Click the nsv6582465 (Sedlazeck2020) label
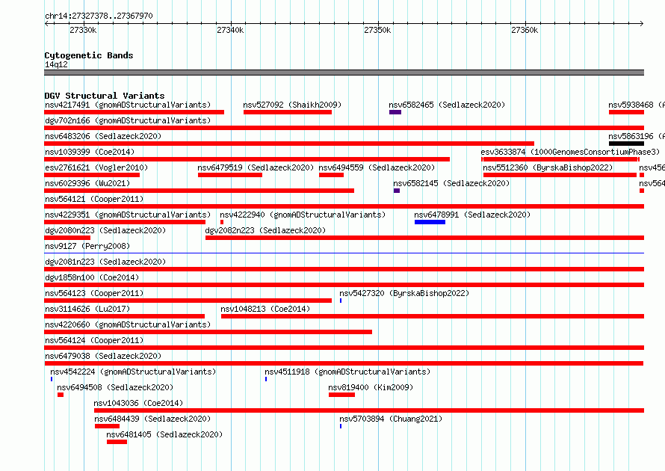 (447, 105)
